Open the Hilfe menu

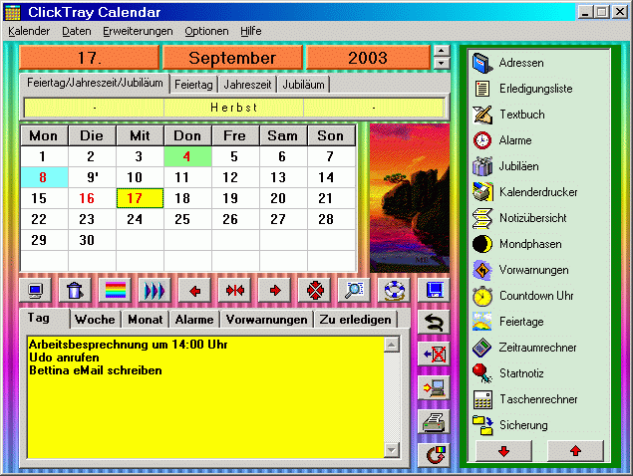(x=250, y=31)
